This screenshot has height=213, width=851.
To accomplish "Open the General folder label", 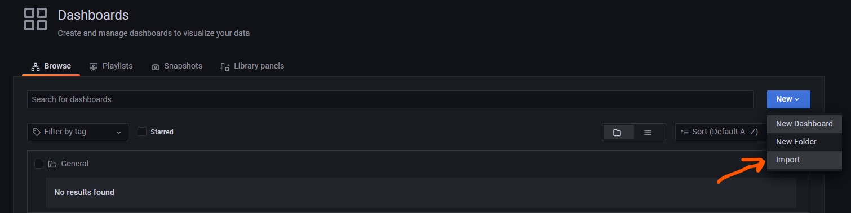I will coord(74,164).
